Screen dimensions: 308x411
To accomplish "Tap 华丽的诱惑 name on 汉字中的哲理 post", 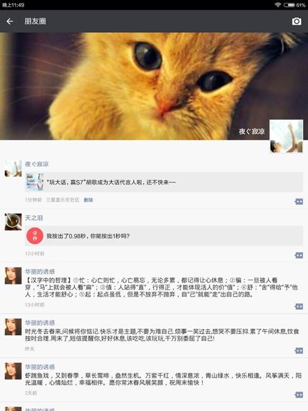I will point(40,271).
